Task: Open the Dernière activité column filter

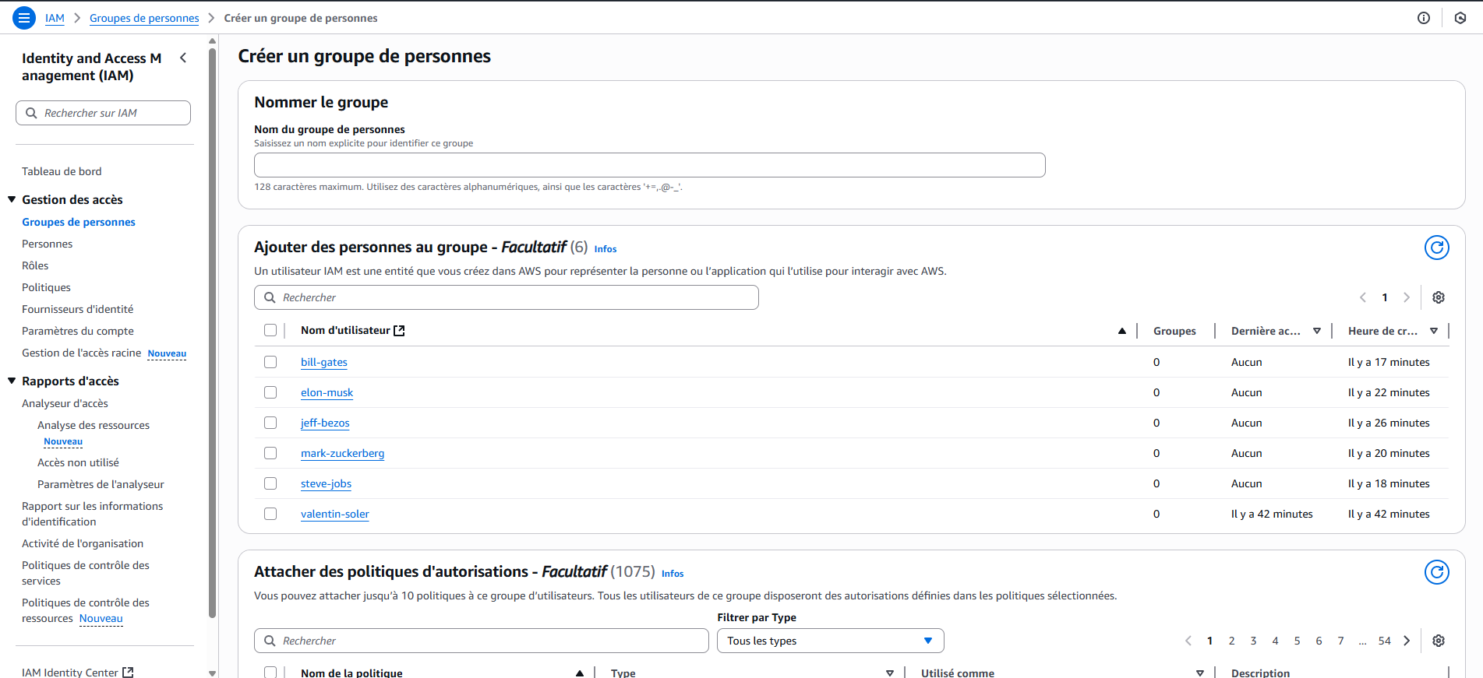Action: click(1318, 330)
